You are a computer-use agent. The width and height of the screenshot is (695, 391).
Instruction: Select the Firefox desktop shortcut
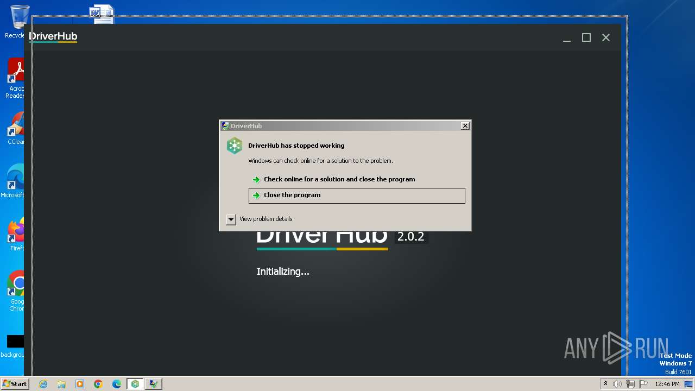[x=16, y=235]
